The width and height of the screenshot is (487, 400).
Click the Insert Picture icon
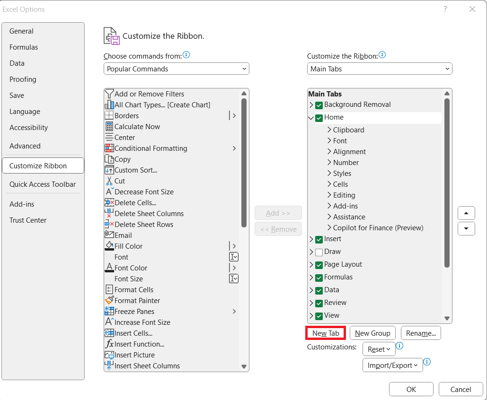[x=109, y=355]
